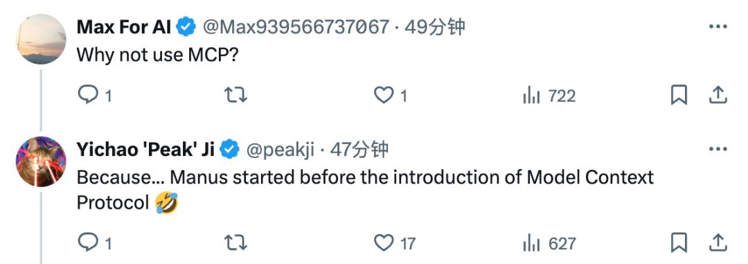Image resolution: width=748 pixels, height=264 pixels.
Task: Open more options on Peak Ji's reply
Action: [718, 150]
